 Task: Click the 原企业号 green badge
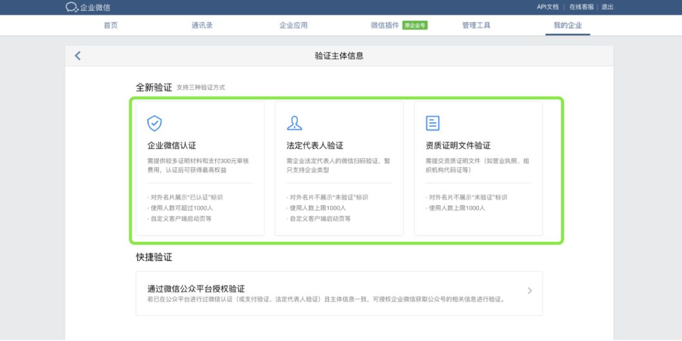click(415, 25)
